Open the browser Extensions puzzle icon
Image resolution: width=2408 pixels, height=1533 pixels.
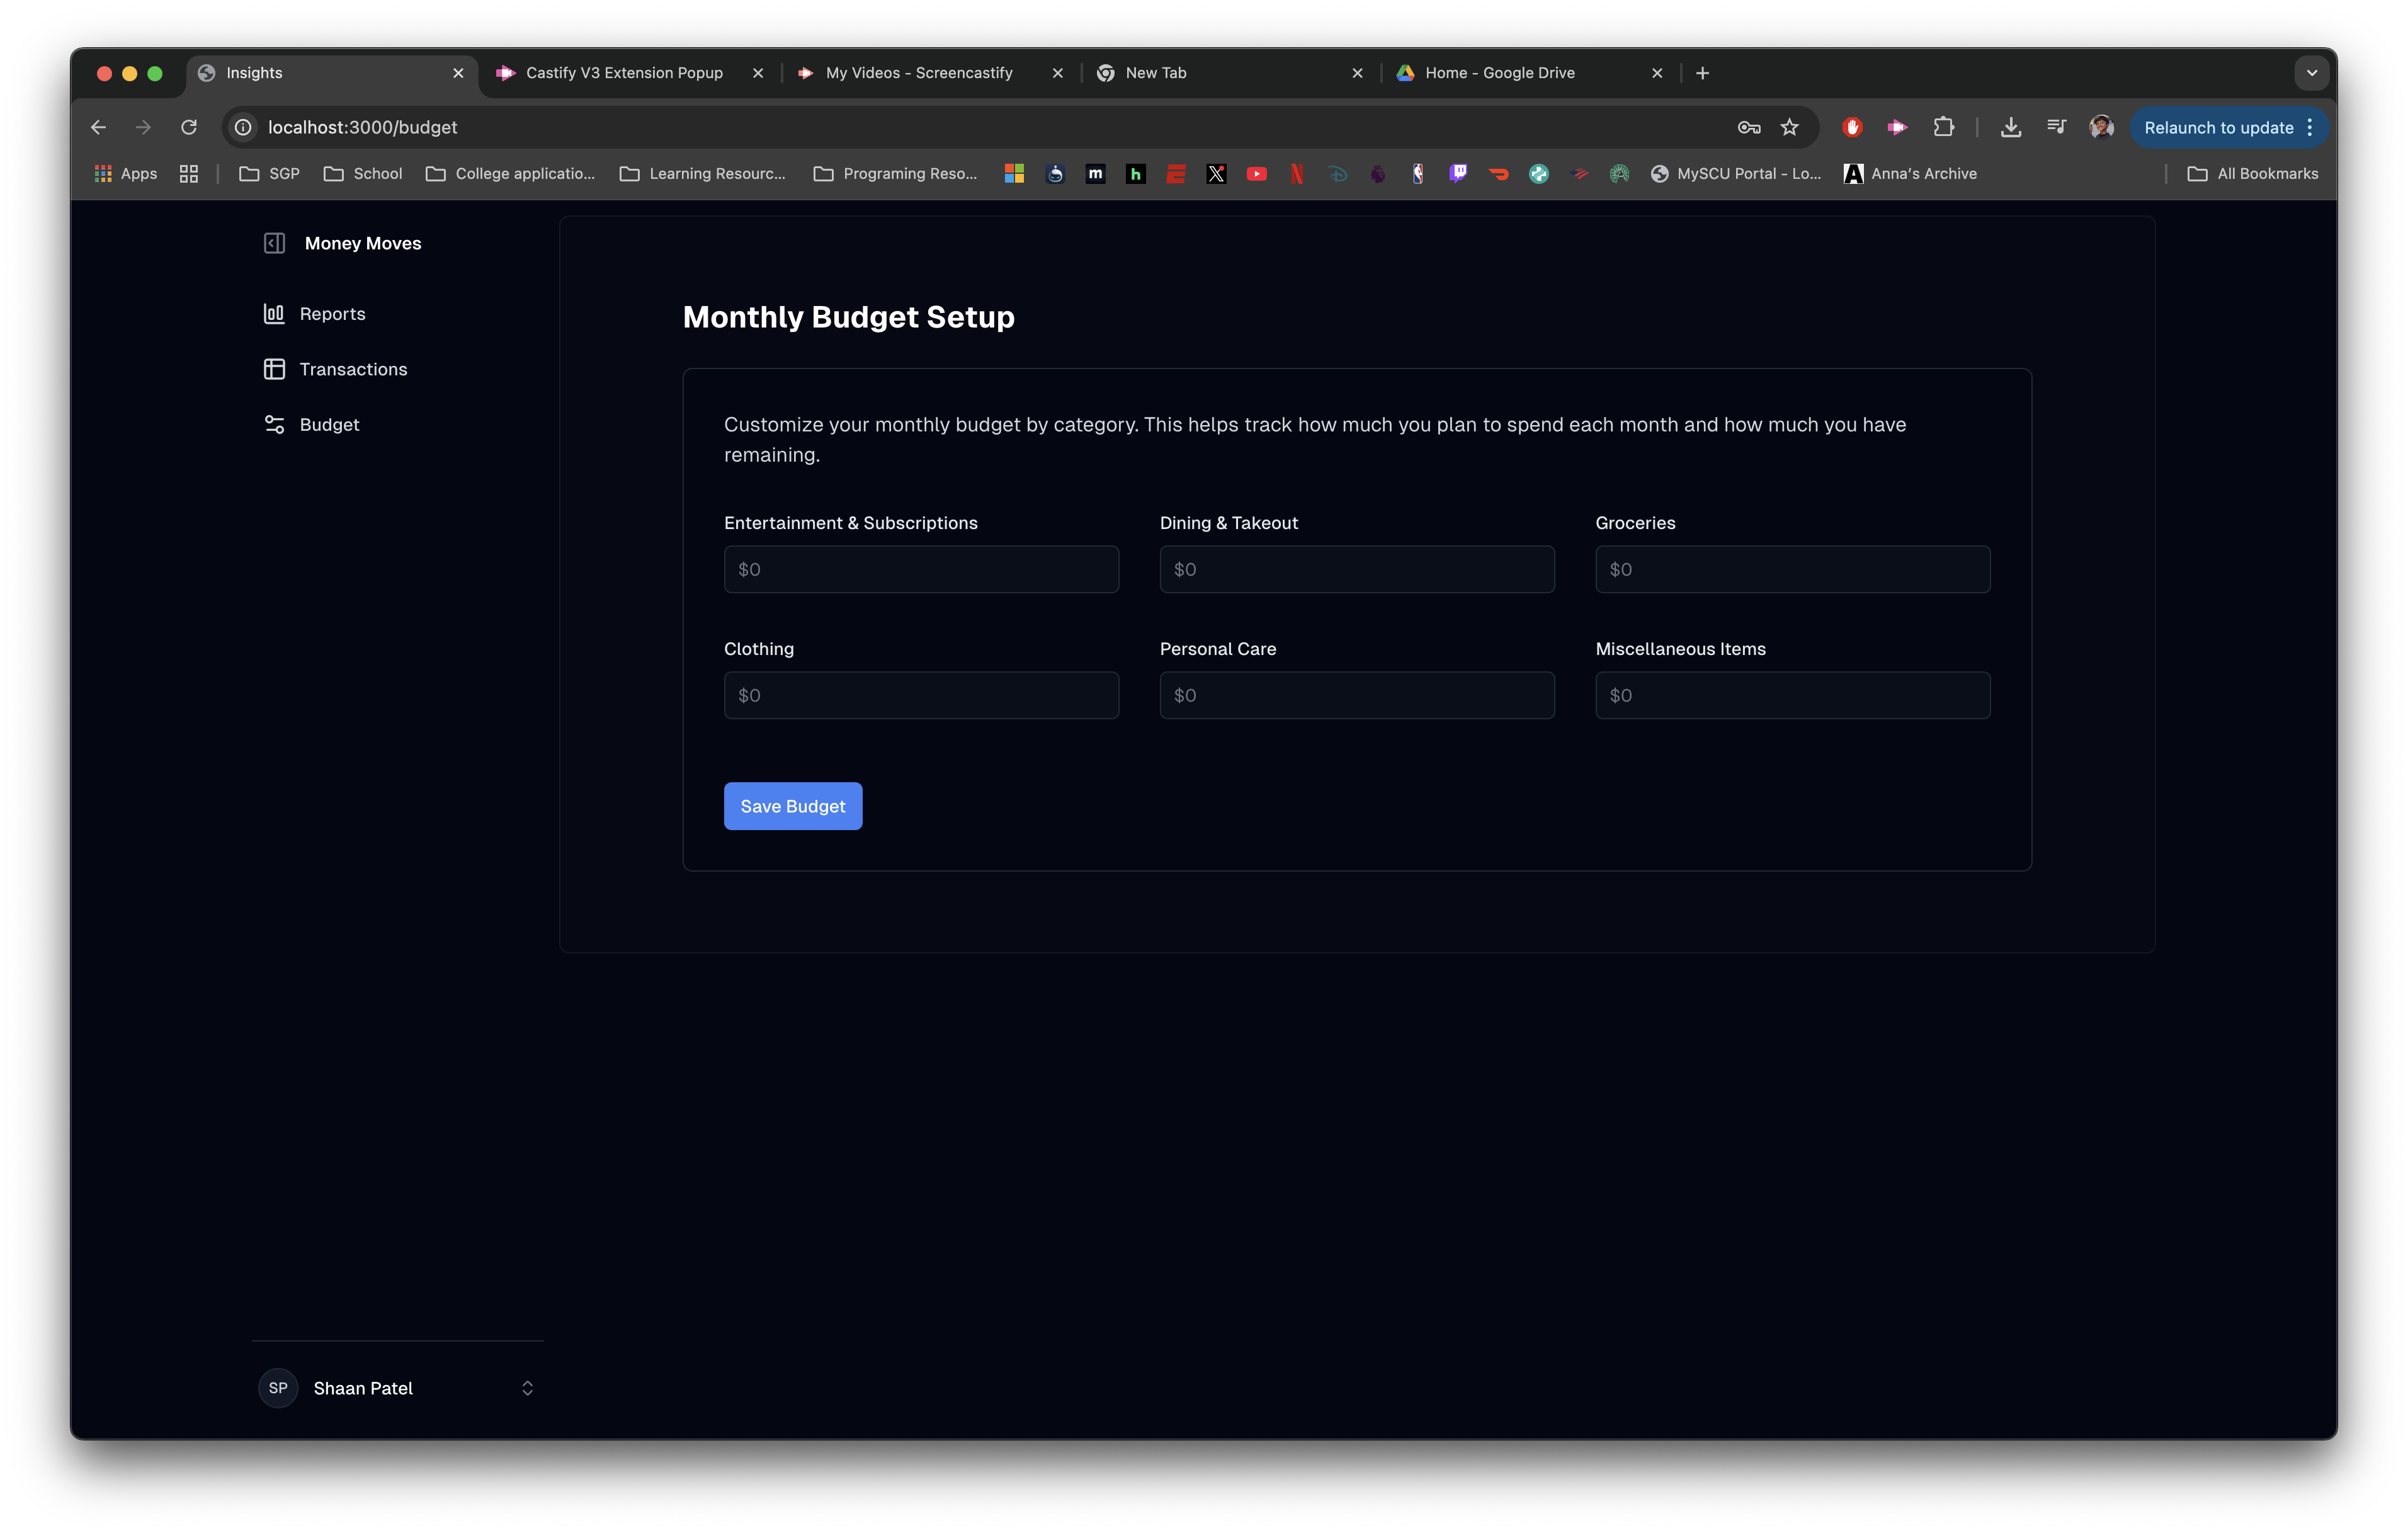tap(1943, 127)
